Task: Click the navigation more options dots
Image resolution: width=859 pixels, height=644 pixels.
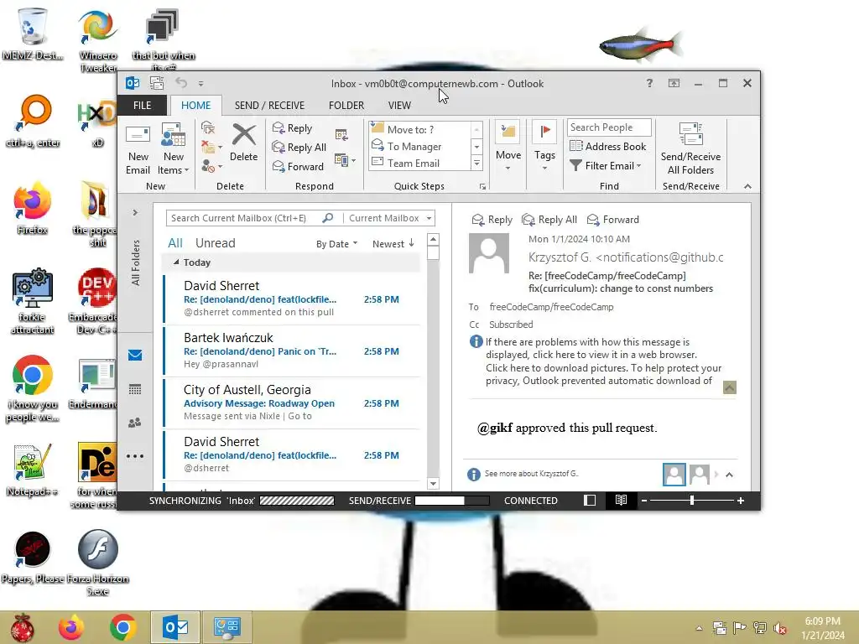Action: click(x=135, y=456)
